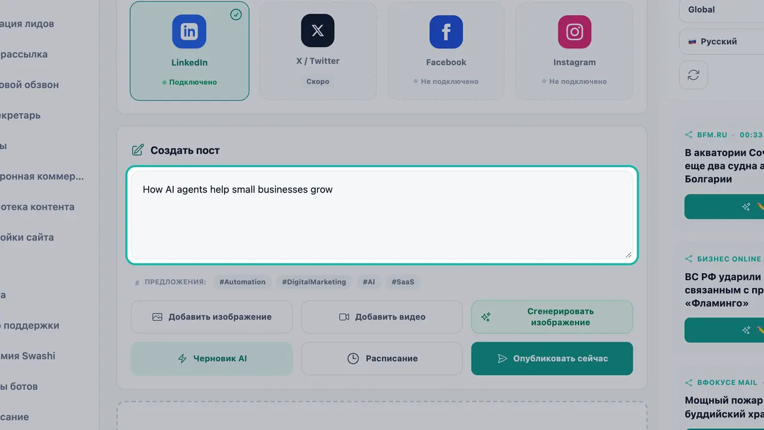Viewport: 764px width, 430px height.
Task: Click the share icon next to ВФОКУСЕ MAIL
Action: click(x=689, y=382)
